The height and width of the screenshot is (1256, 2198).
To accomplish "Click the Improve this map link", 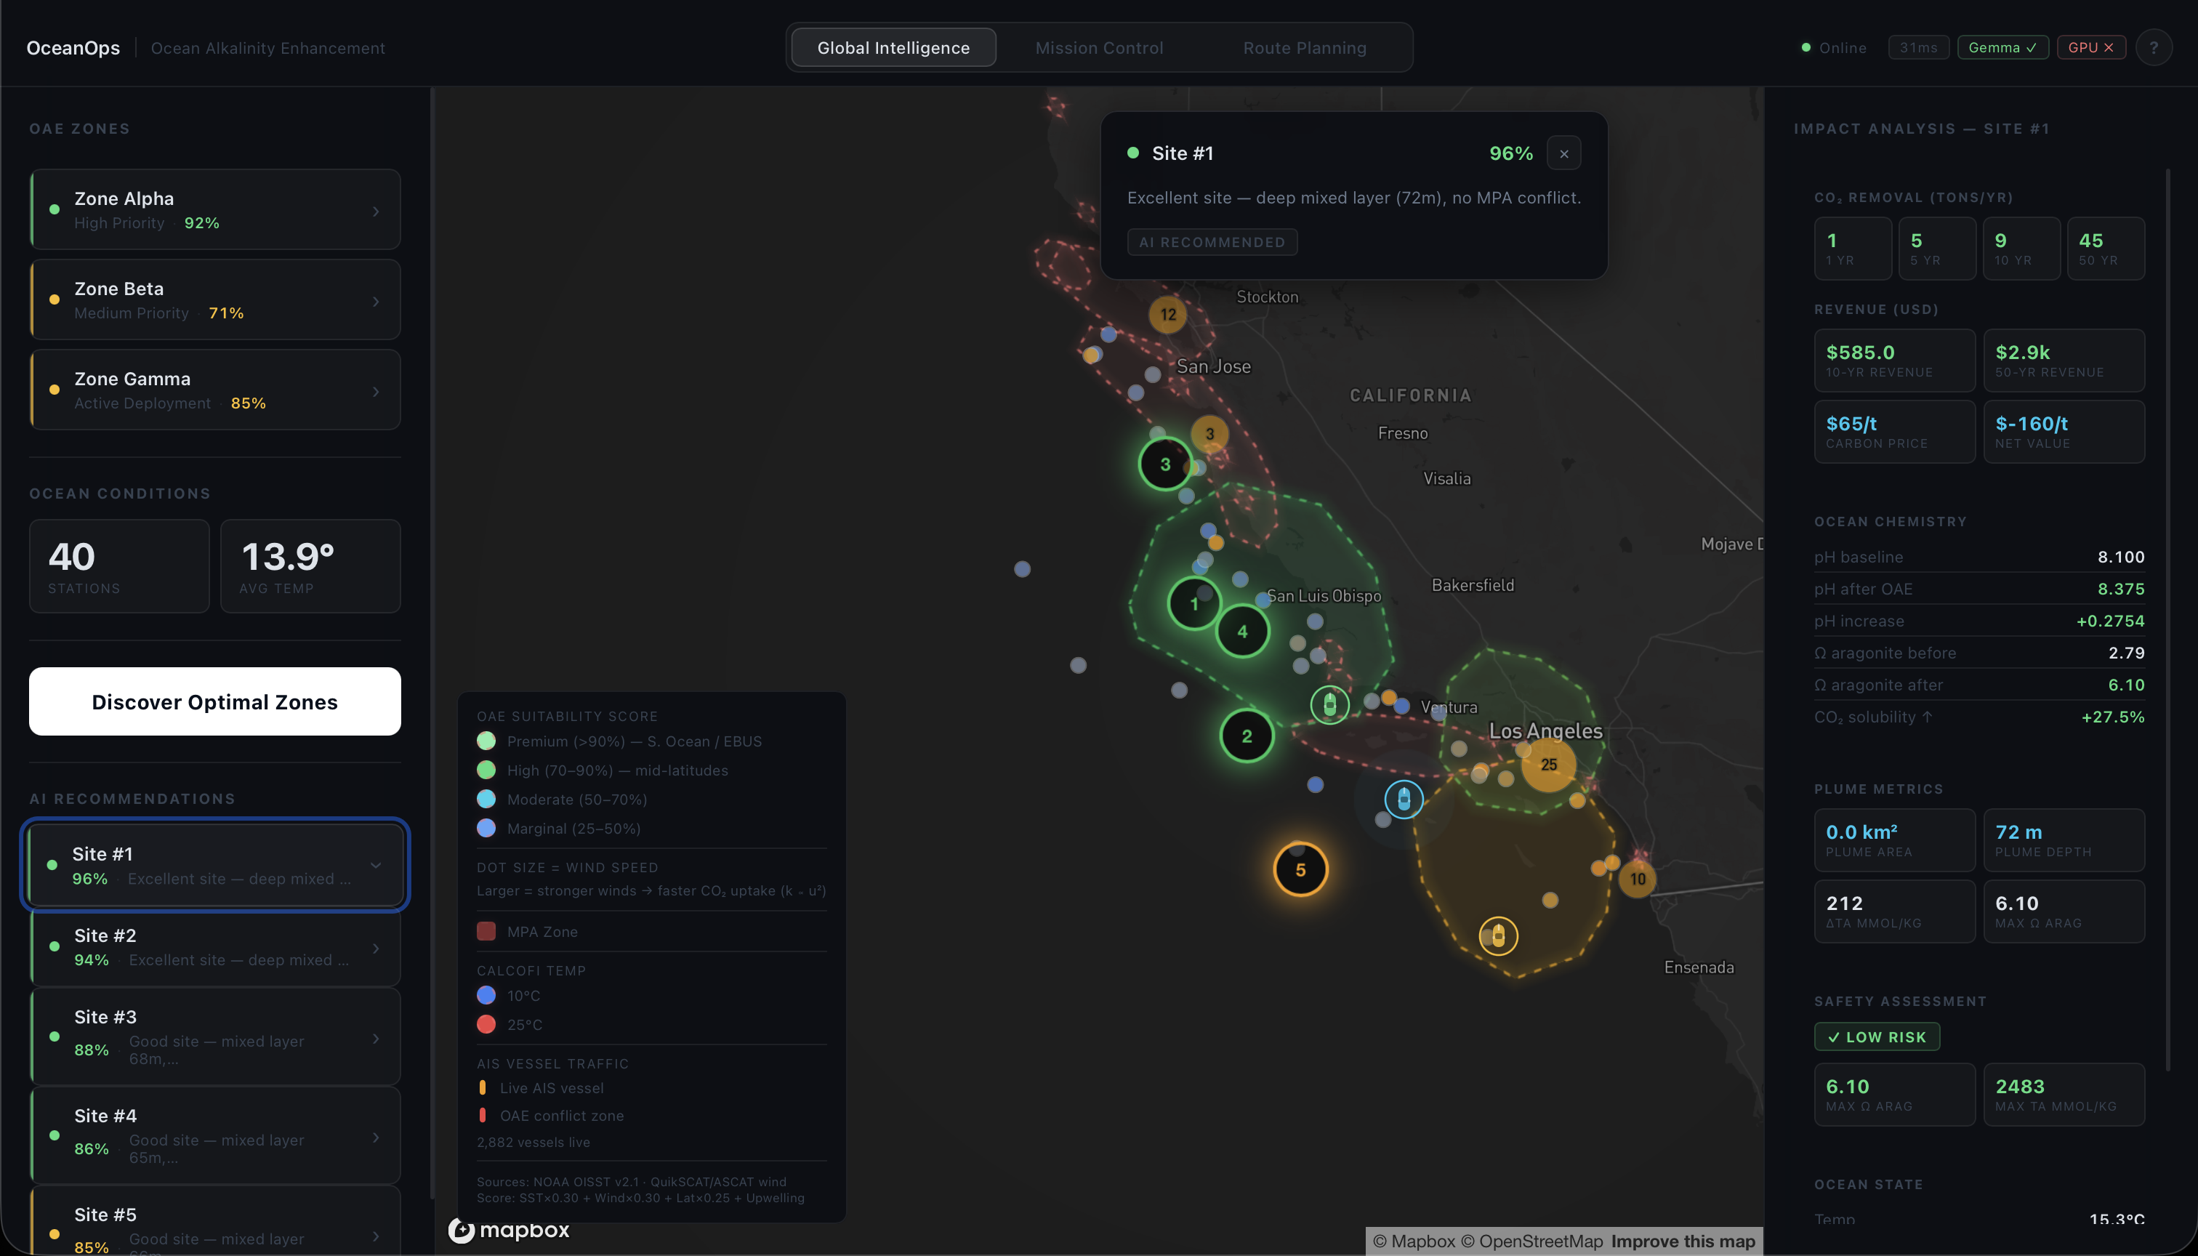I will point(1682,1241).
